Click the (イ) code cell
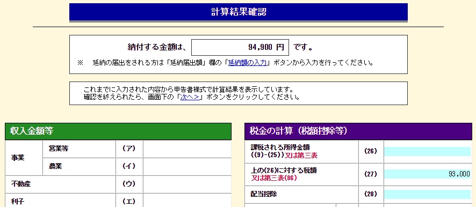The height and width of the screenshot is (207, 476). (x=129, y=166)
